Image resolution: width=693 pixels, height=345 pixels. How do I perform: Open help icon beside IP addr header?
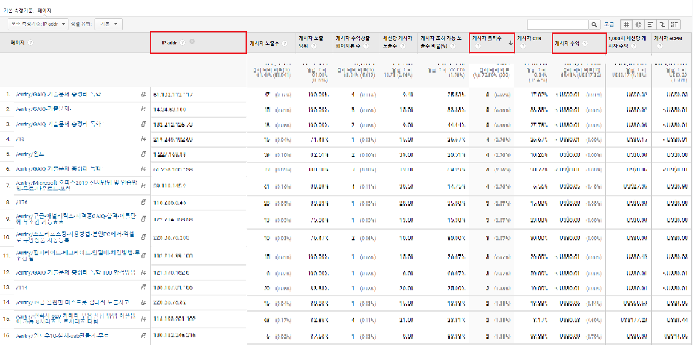[183, 42]
